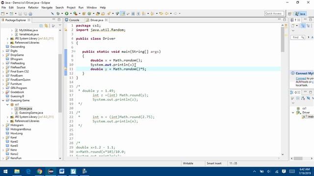
Task: Click the Search flashlight toolbar icon
Action: (109, 14)
